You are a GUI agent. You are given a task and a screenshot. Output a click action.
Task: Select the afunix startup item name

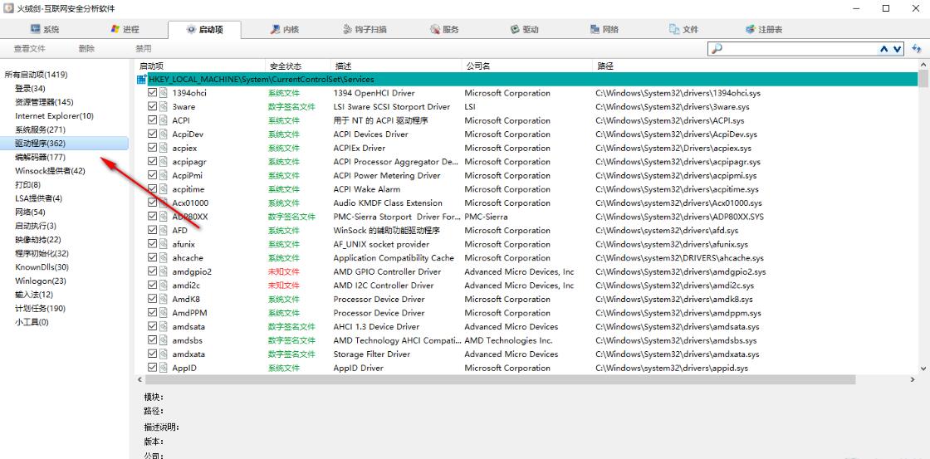coord(184,244)
